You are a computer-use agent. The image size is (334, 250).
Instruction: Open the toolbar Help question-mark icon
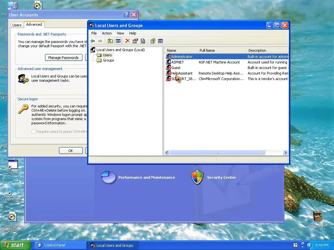click(153, 41)
